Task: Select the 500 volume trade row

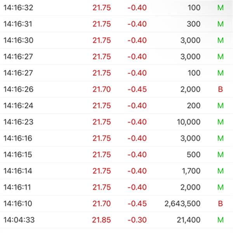Action: 116,155
